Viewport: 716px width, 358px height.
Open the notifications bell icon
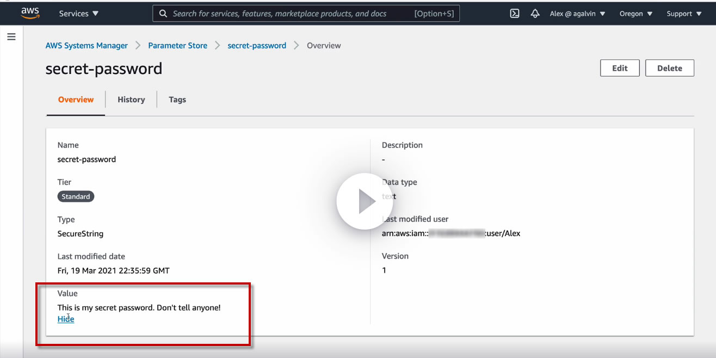tap(535, 14)
